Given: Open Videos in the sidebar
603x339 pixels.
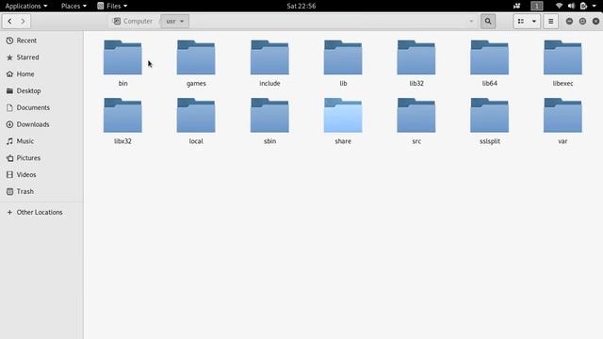Looking at the screenshot, I should click(41, 174).
